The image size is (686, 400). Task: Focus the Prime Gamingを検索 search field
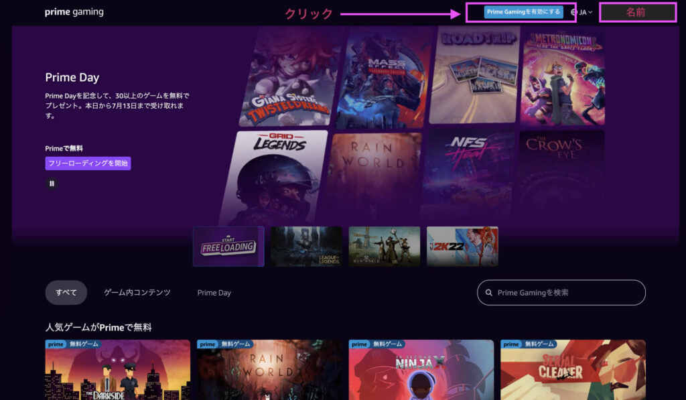click(561, 293)
